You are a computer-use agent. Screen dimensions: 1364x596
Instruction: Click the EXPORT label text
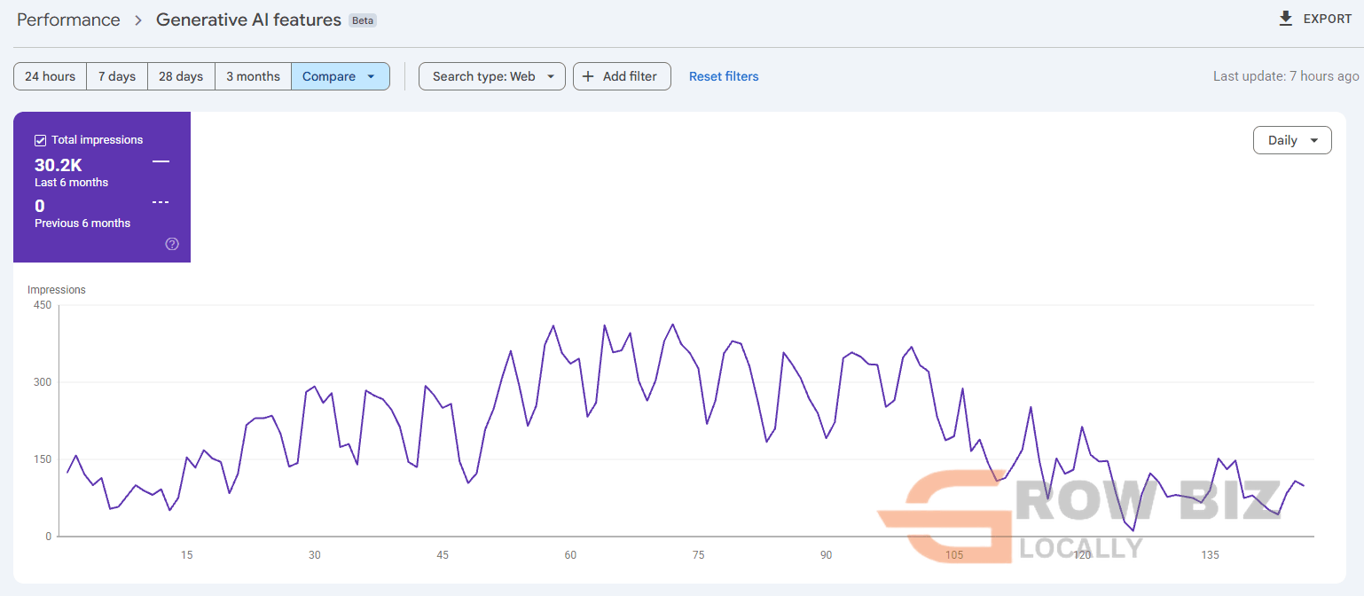[x=1328, y=19]
